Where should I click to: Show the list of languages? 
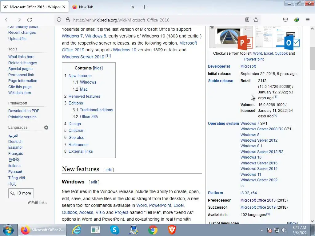[x=293, y=223]
